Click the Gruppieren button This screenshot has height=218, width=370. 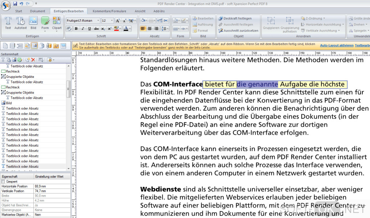pos(271,23)
